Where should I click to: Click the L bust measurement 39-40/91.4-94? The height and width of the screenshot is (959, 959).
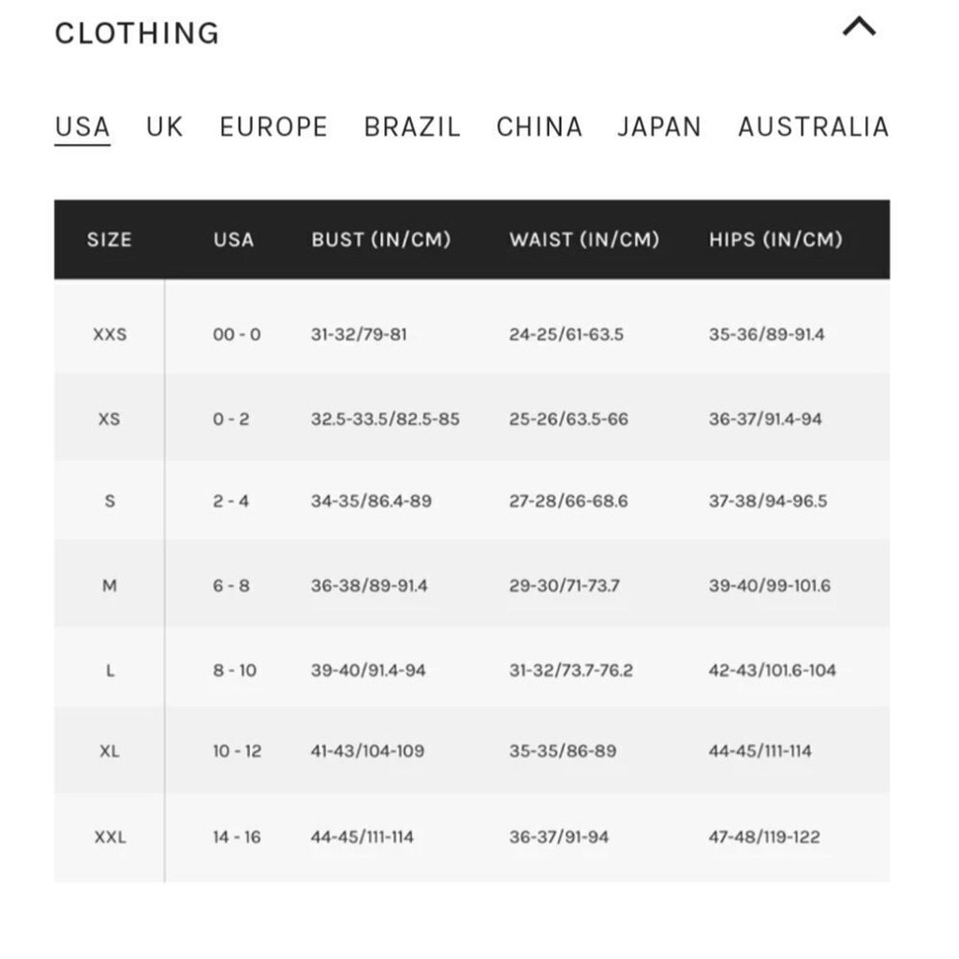click(x=368, y=671)
